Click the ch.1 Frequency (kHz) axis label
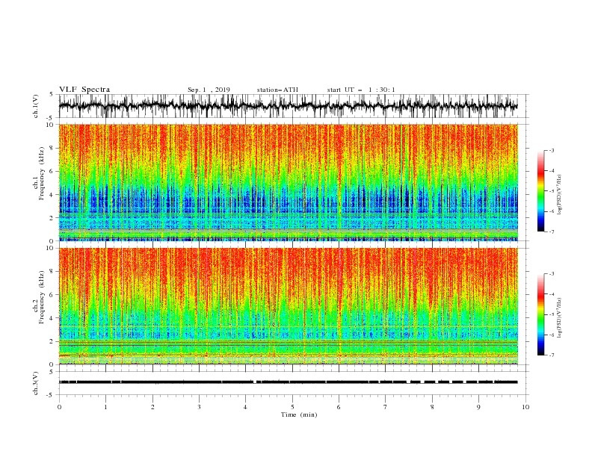 [39, 172]
